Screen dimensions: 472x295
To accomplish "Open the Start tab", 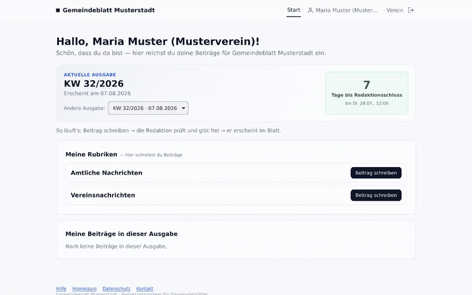I will pos(294,10).
